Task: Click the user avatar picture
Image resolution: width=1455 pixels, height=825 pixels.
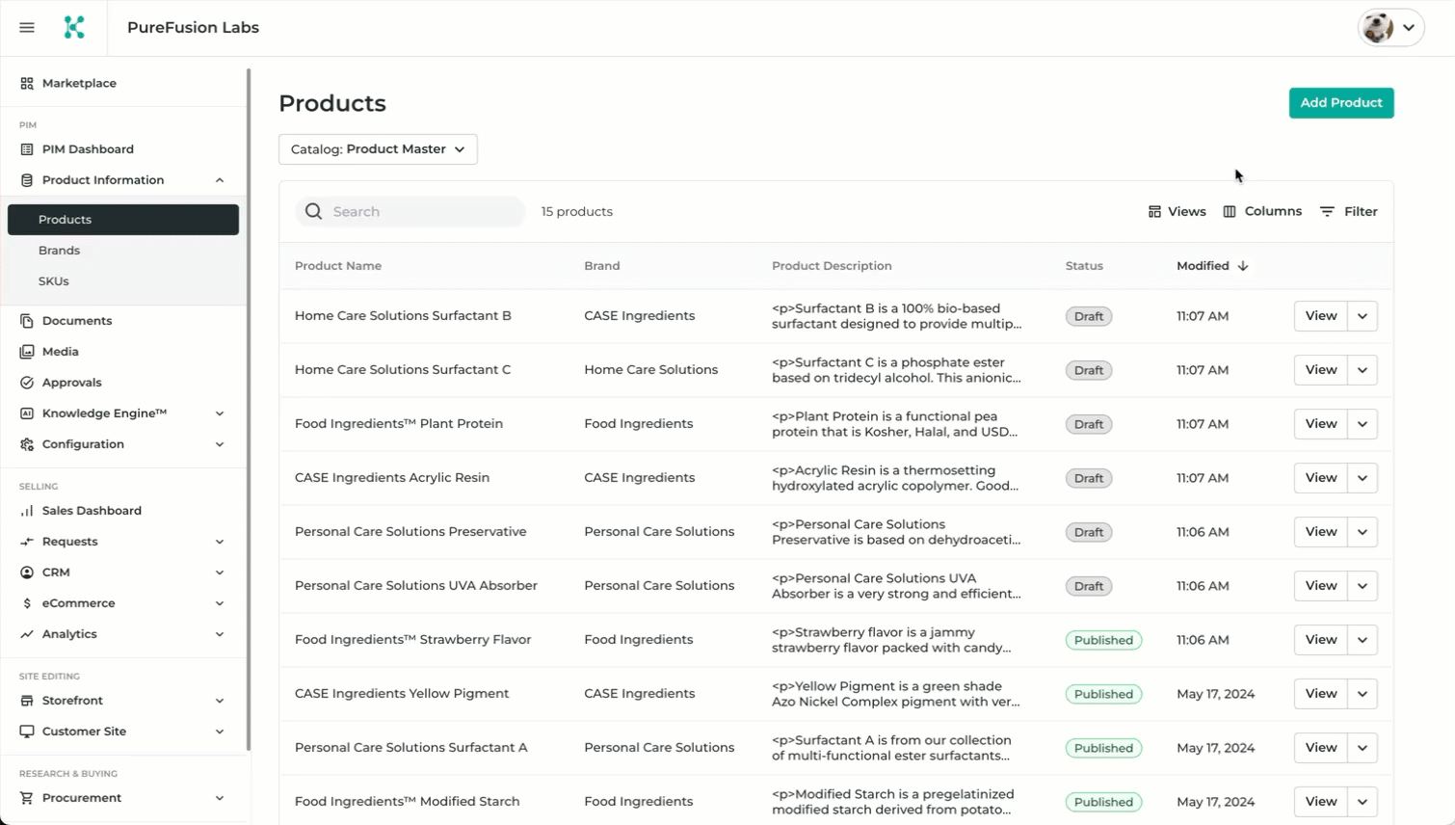Action: 1378,28
